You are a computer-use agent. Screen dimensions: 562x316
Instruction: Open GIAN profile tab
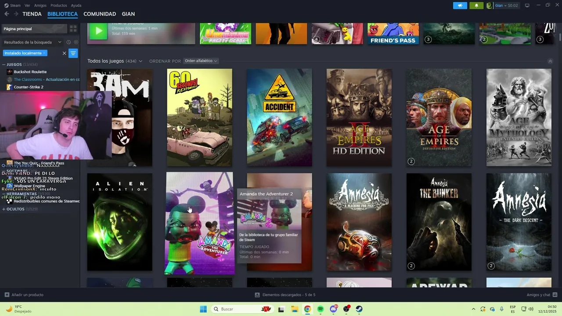(128, 14)
